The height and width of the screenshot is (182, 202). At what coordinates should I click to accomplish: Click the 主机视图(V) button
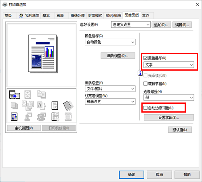click(x=24, y=128)
